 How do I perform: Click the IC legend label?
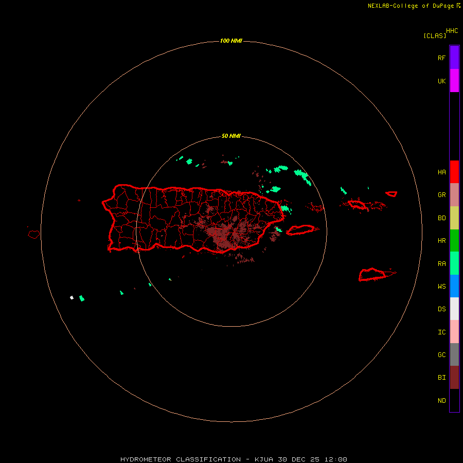coord(441,332)
